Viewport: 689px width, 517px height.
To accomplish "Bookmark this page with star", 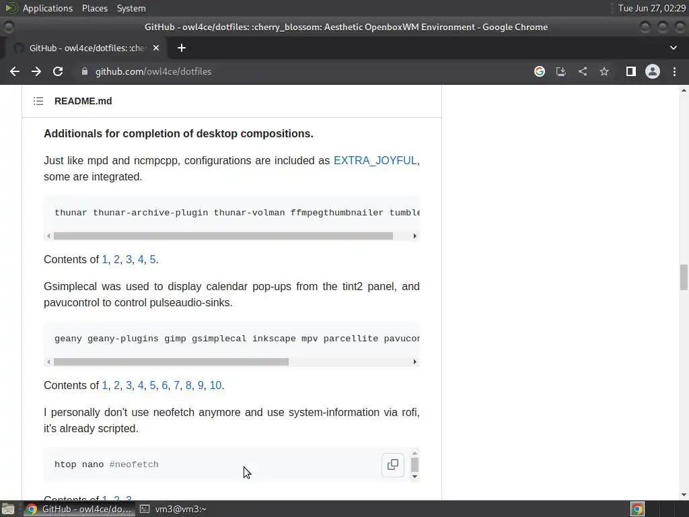I will (604, 71).
